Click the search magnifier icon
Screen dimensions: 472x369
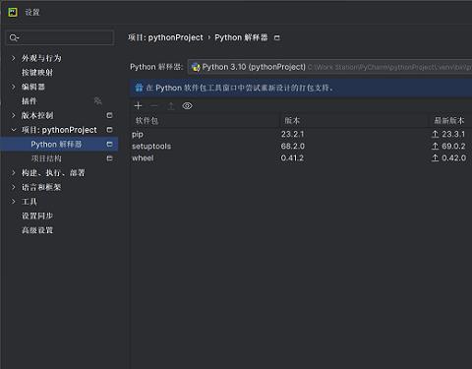pyautogui.click(x=14, y=37)
